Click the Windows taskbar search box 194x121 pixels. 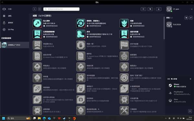pyautogui.click(x=19, y=118)
